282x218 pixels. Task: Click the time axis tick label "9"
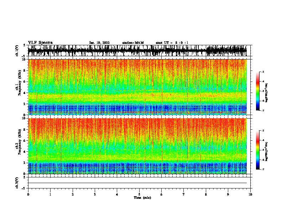point(228,194)
